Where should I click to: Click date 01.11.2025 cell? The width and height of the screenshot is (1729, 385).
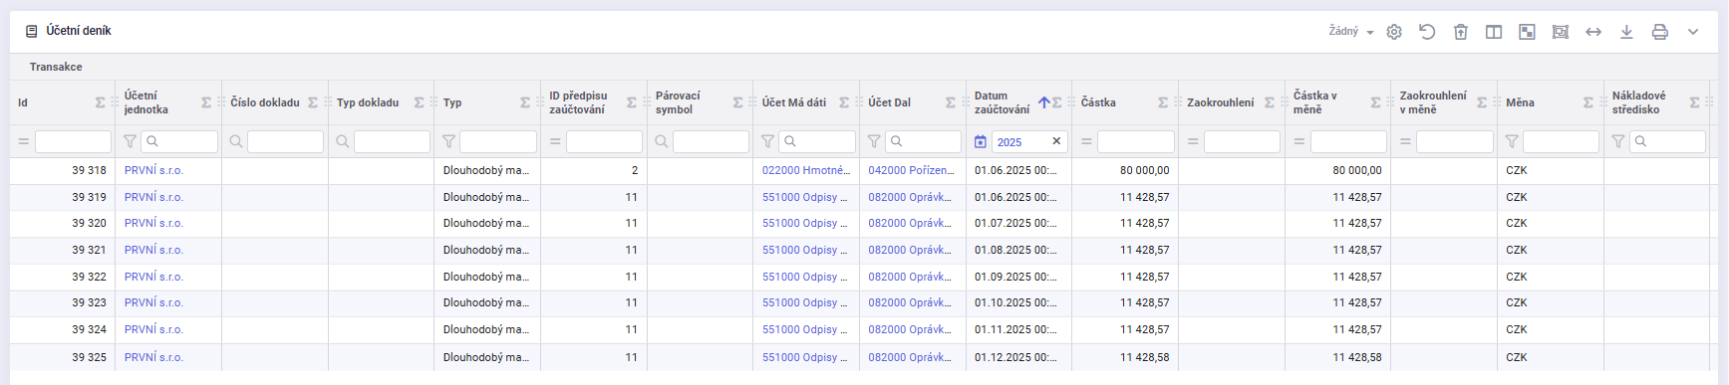1015,329
